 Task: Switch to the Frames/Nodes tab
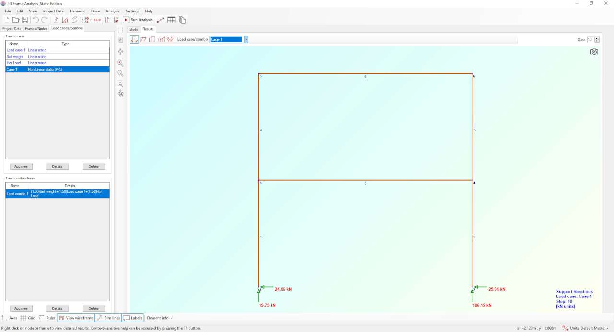click(x=36, y=29)
